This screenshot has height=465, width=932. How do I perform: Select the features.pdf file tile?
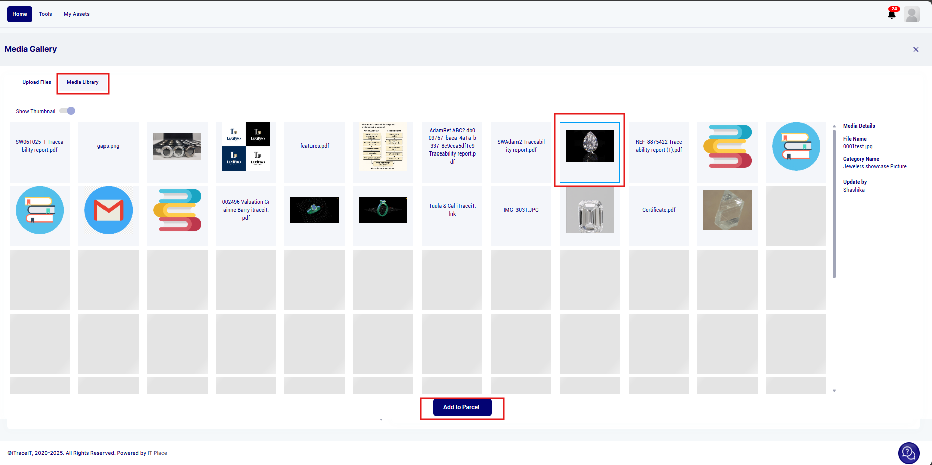pyautogui.click(x=315, y=146)
